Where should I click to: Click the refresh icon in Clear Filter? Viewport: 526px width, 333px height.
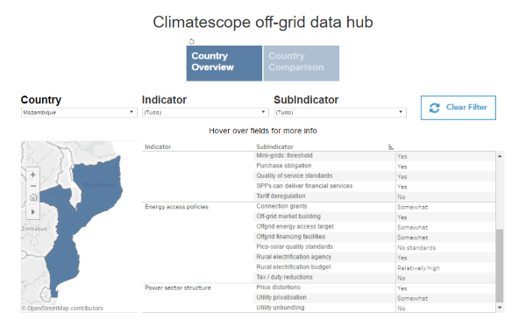tap(435, 108)
